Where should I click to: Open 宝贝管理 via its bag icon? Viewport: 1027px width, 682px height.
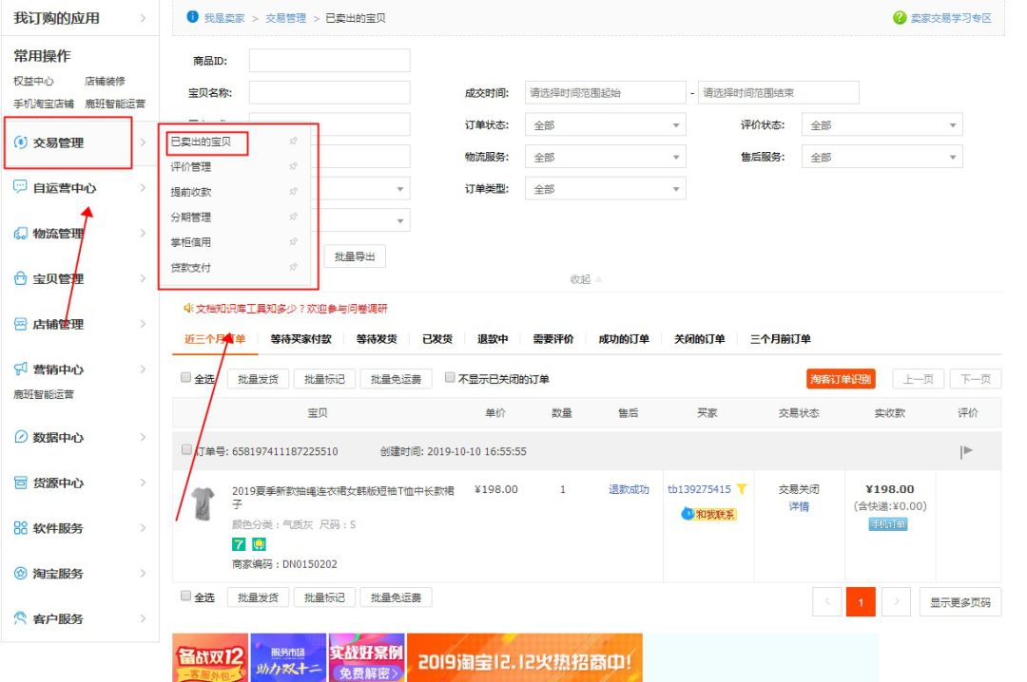click(x=20, y=278)
